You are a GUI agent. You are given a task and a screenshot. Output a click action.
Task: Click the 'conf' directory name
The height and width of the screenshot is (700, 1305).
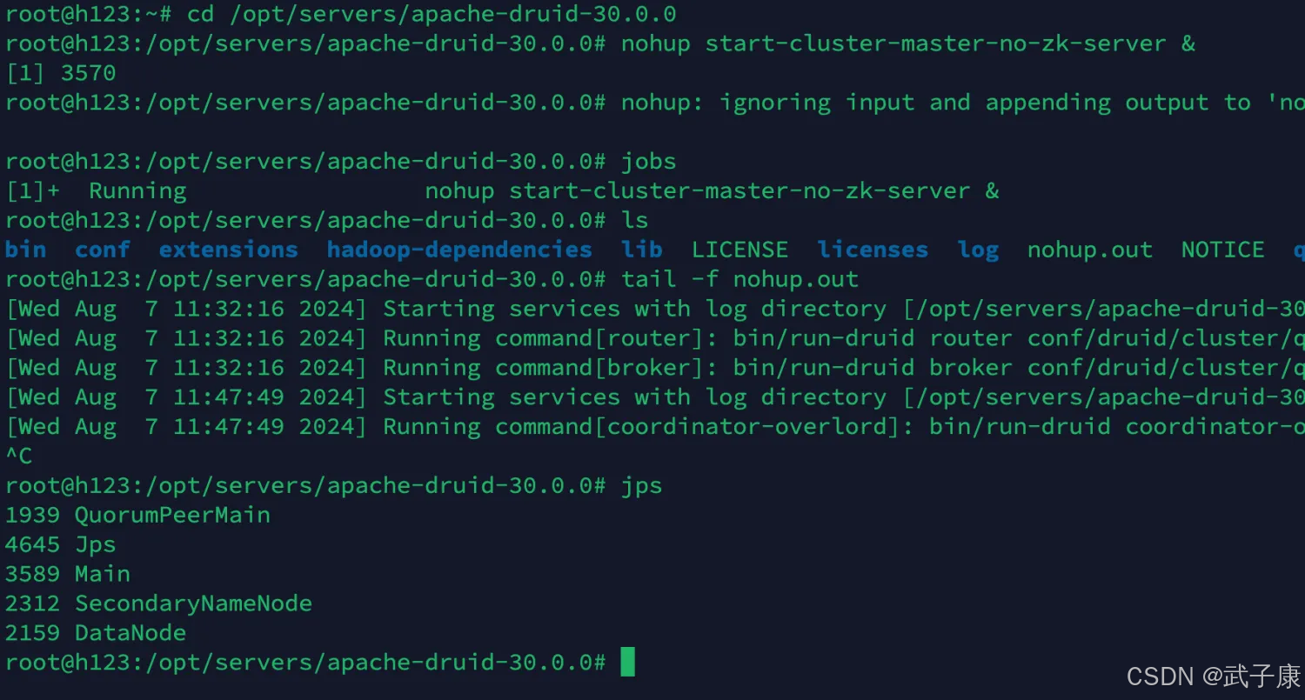(103, 250)
